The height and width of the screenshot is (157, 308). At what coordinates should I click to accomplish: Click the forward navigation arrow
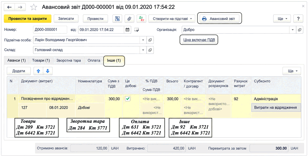point(20,7)
